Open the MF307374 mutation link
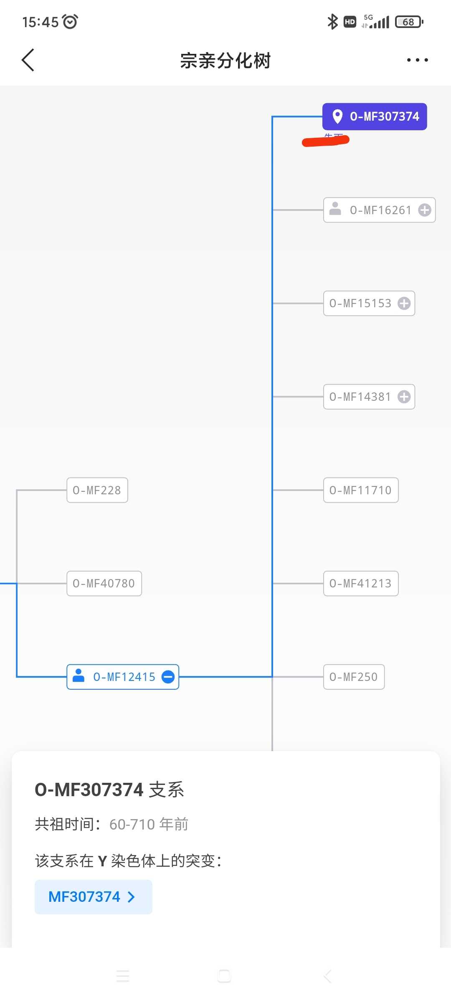Viewport: 451px width, 1002px height. [x=93, y=897]
